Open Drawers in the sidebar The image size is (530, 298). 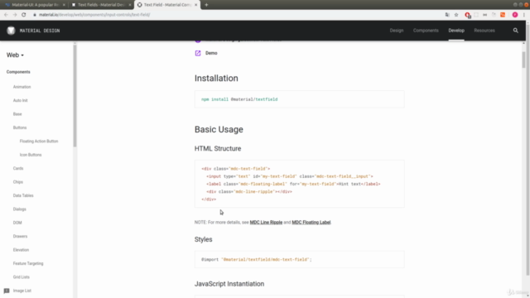pyautogui.click(x=20, y=236)
